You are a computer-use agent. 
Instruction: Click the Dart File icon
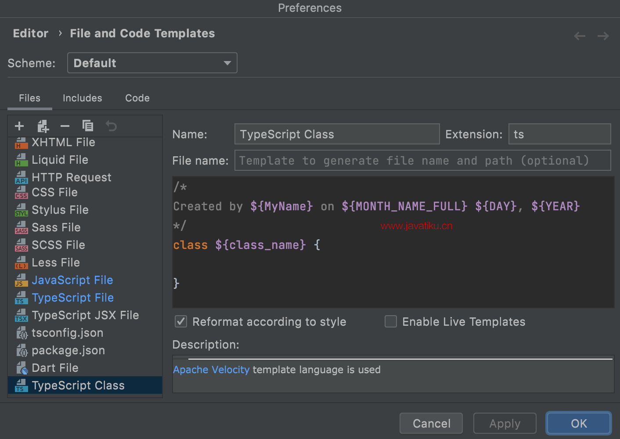[x=22, y=368]
